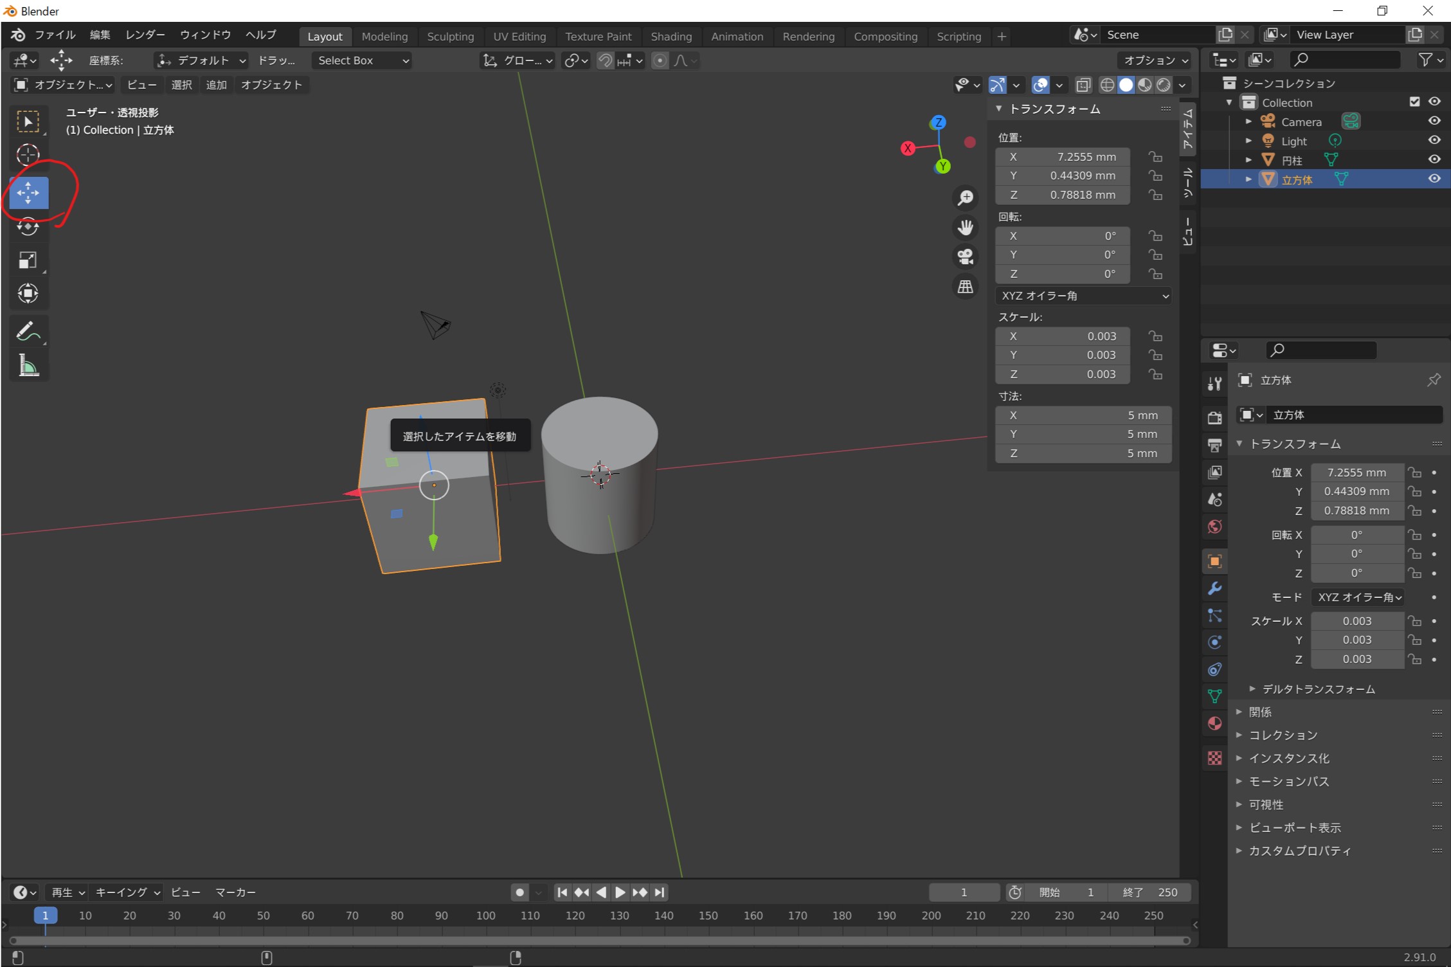Click the 3D Cursor tool
1451x967 pixels.
pos(28,154)
